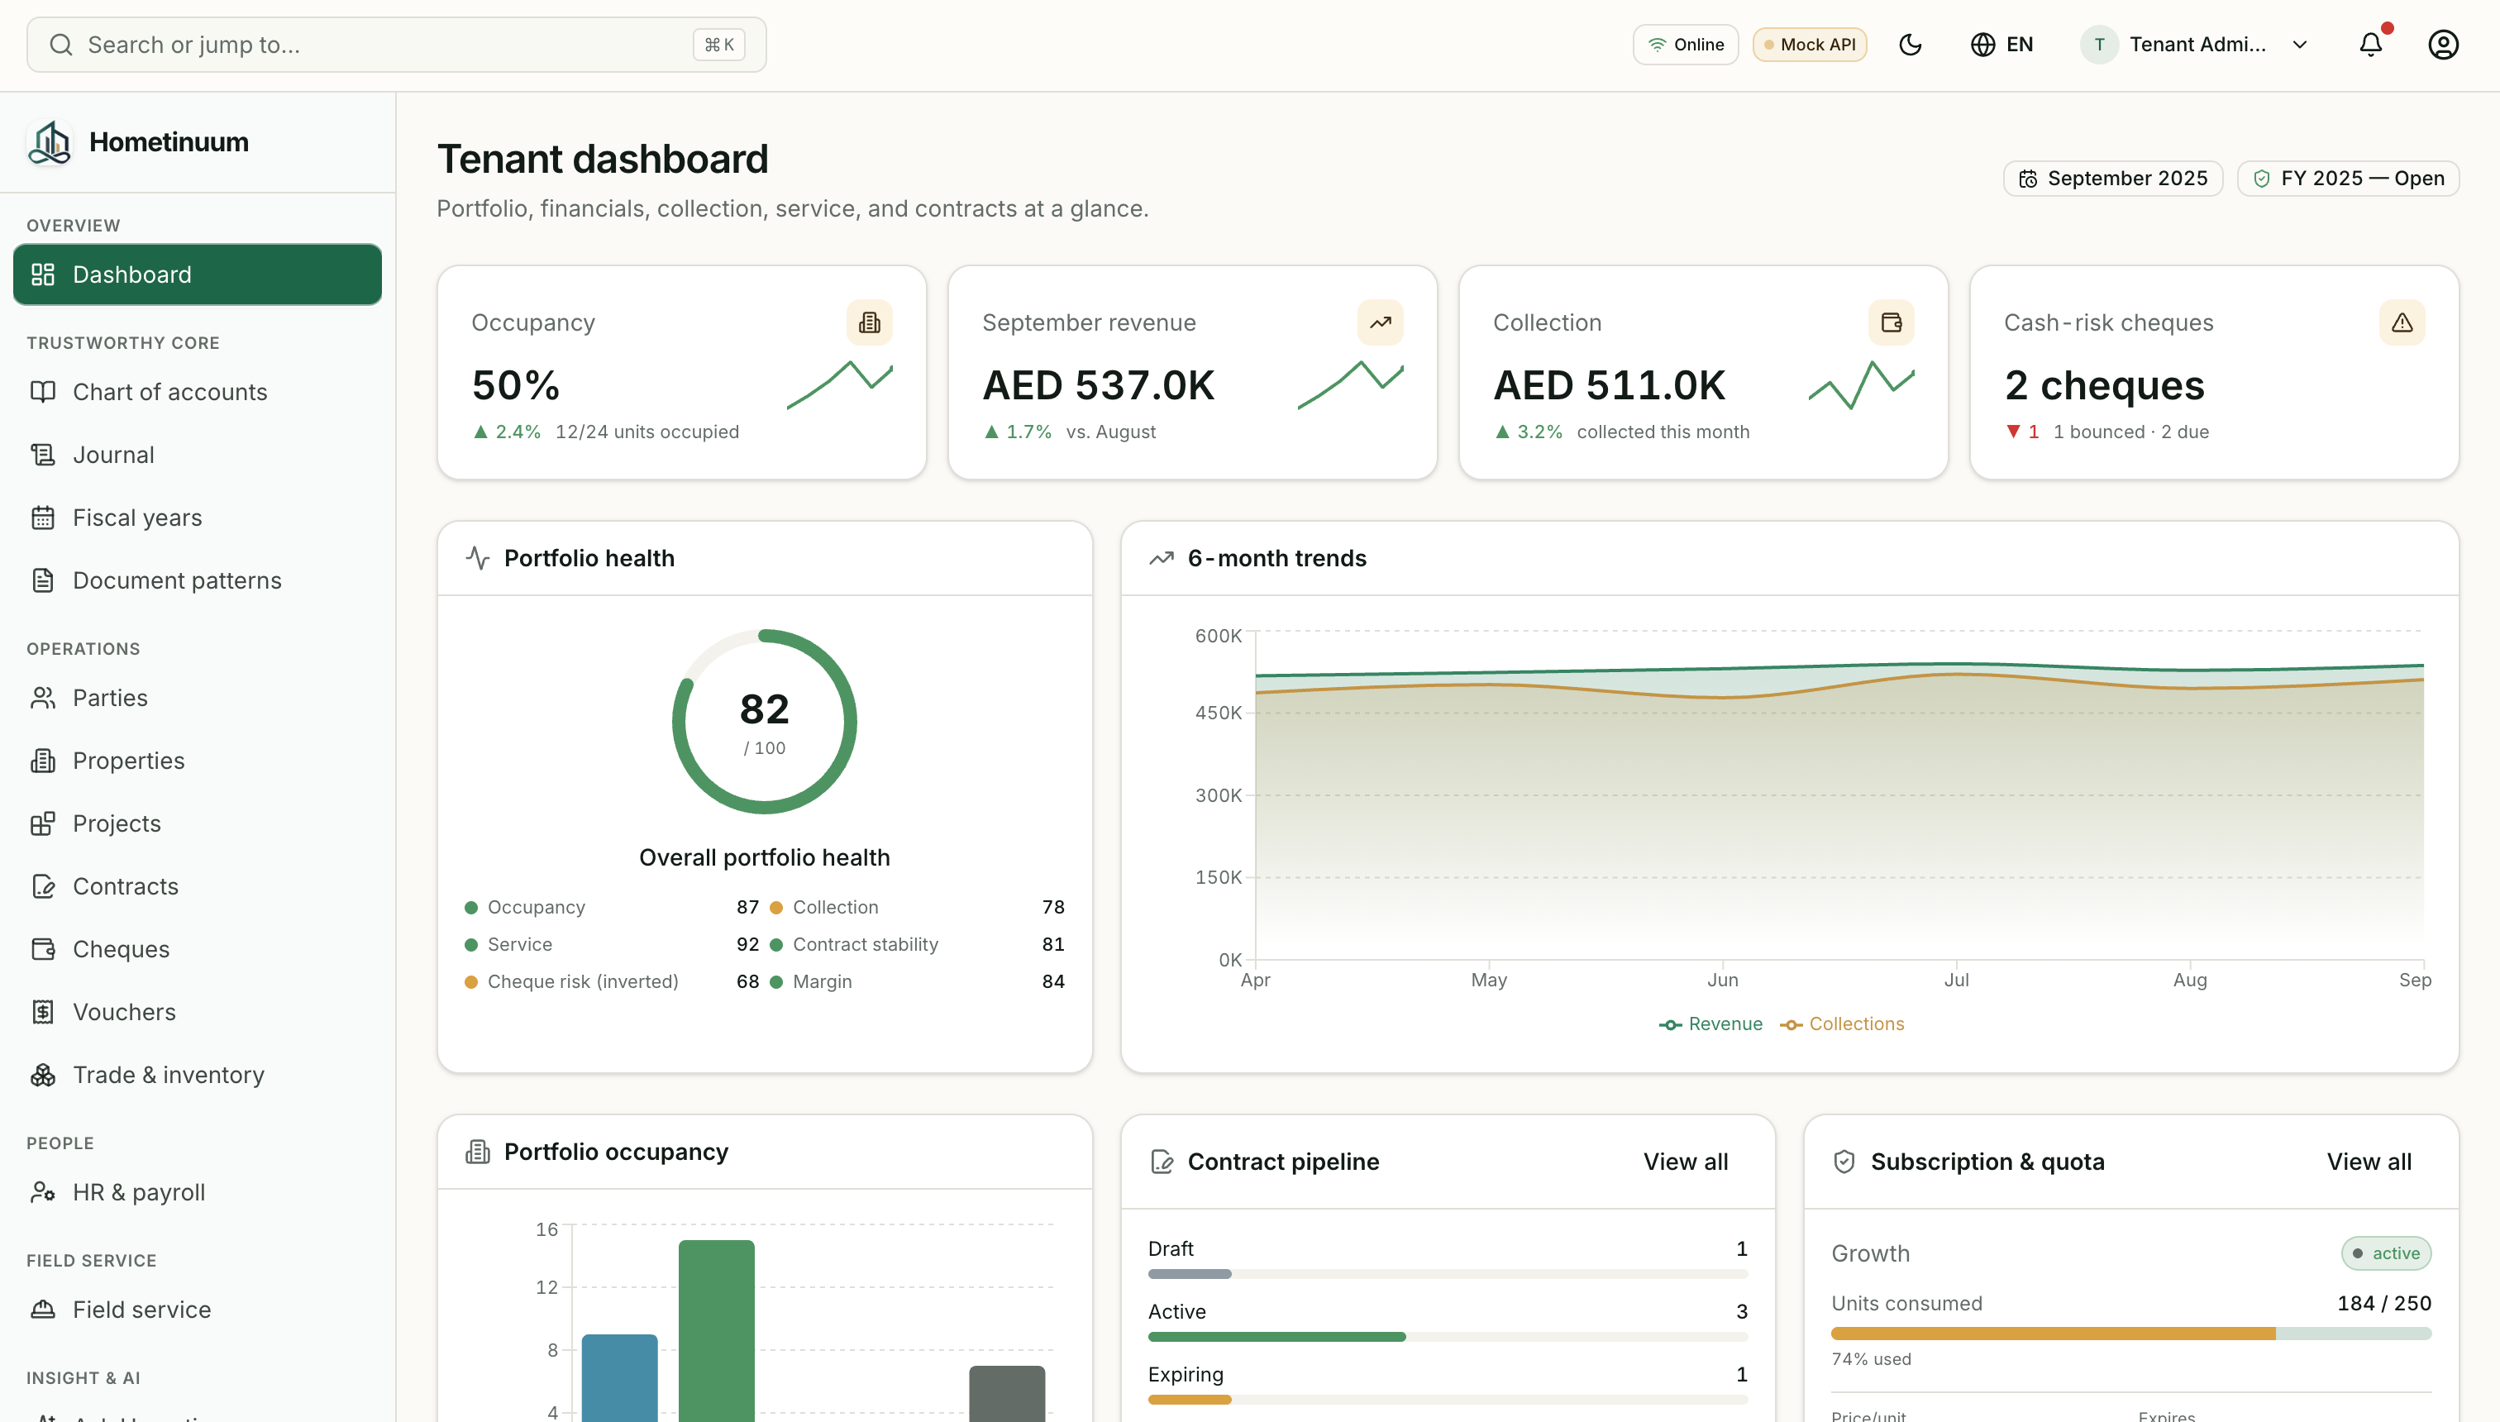Open the notifications bell

(x=2371, y=45)
